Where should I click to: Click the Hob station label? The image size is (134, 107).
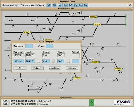coord(11,21)
